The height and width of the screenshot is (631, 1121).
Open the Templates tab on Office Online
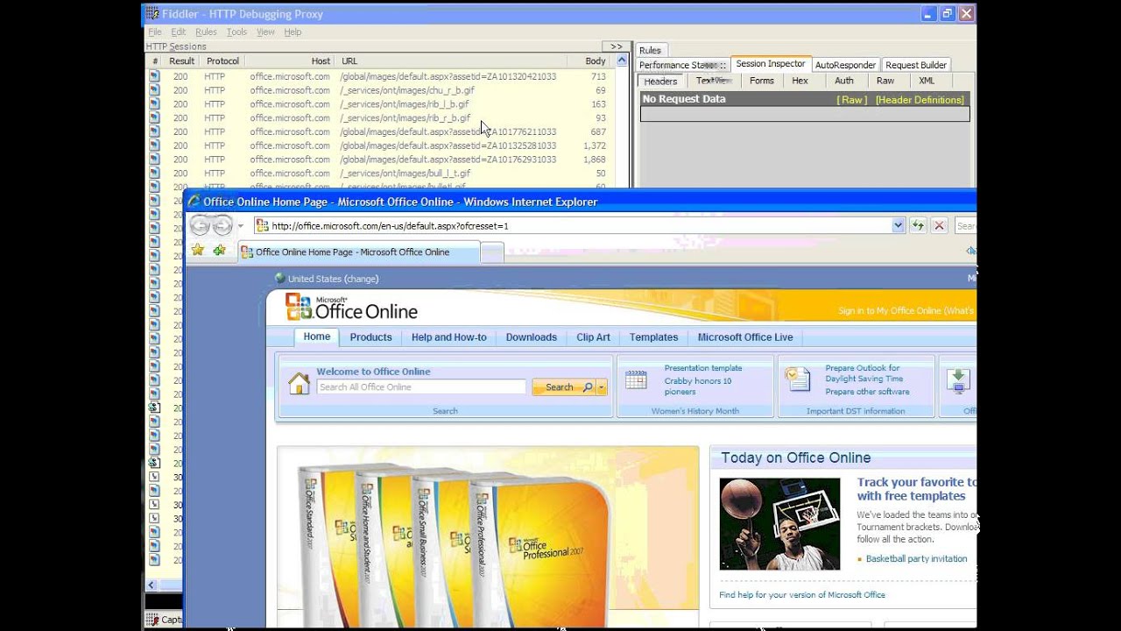click(653, 337)
